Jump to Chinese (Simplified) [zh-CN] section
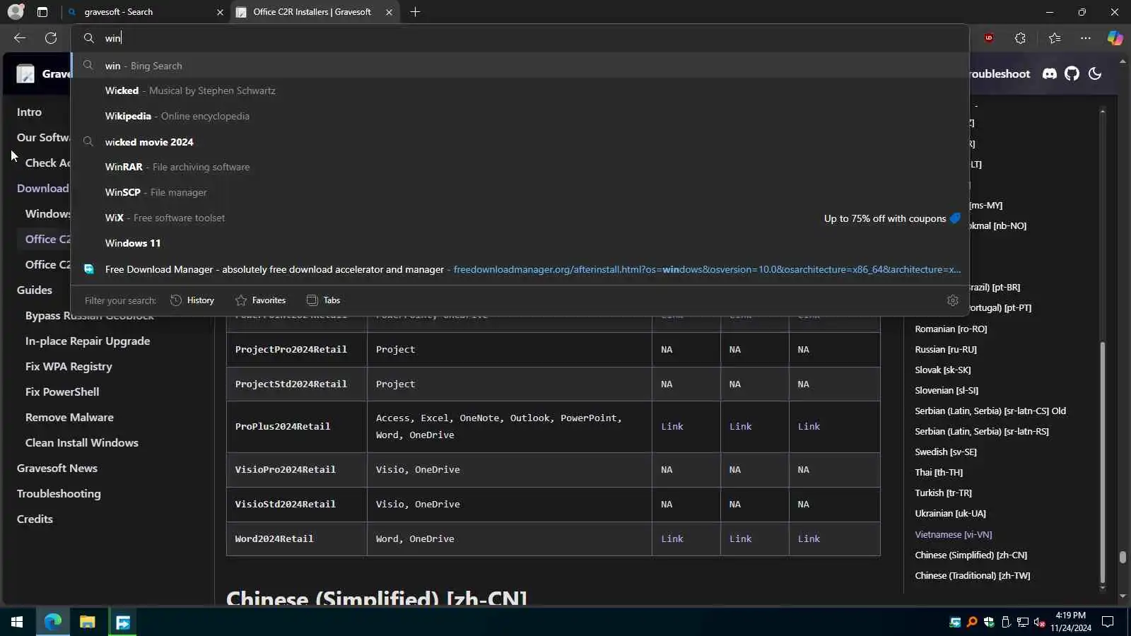The image size is (1131, 636). coord(971,555)
